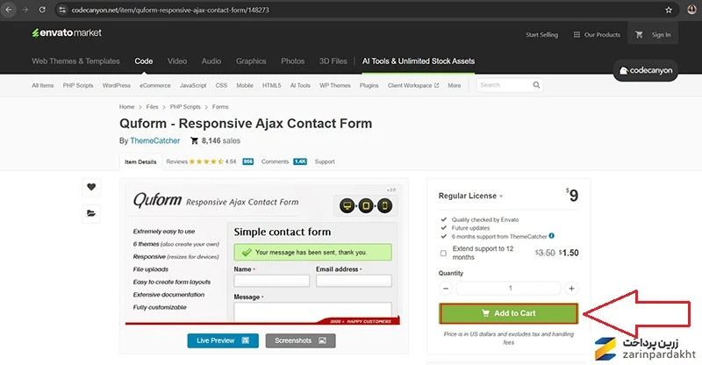Image resolution: width=702 pixels, height=365 pixels.
Task: Click the Start Selling link
Action: (541, 34)
